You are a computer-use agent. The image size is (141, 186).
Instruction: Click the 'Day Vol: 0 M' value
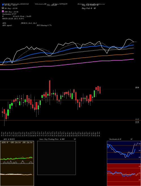click(89, 8)
